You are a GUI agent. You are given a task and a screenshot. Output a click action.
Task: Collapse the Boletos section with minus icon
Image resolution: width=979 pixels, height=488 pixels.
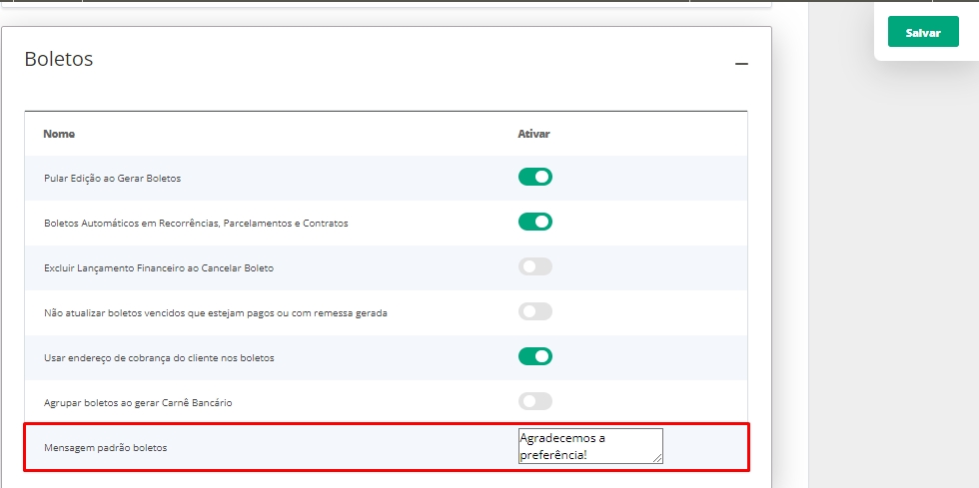[x=740, y=64]
